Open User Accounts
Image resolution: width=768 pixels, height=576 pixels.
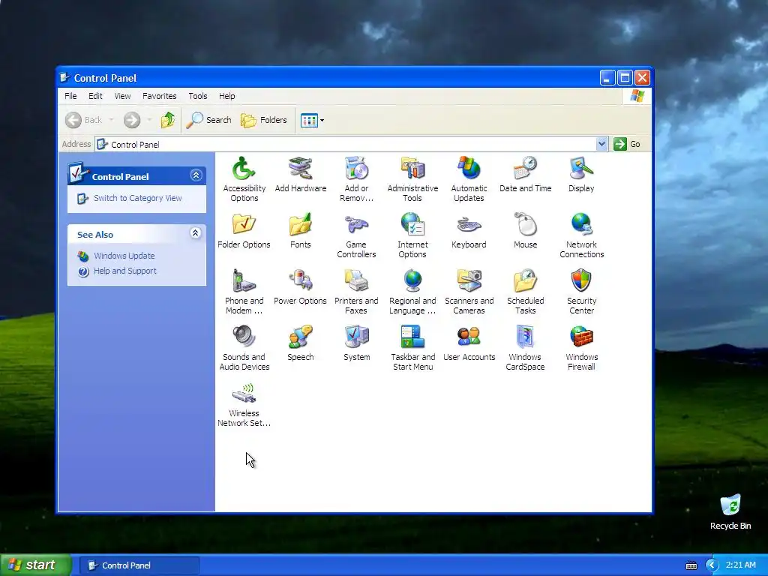469,343
